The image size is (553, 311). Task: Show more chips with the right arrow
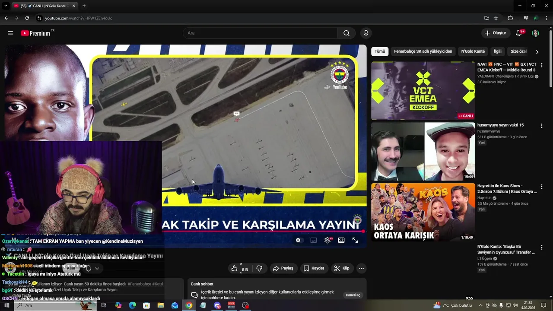(x=537, y=52)
